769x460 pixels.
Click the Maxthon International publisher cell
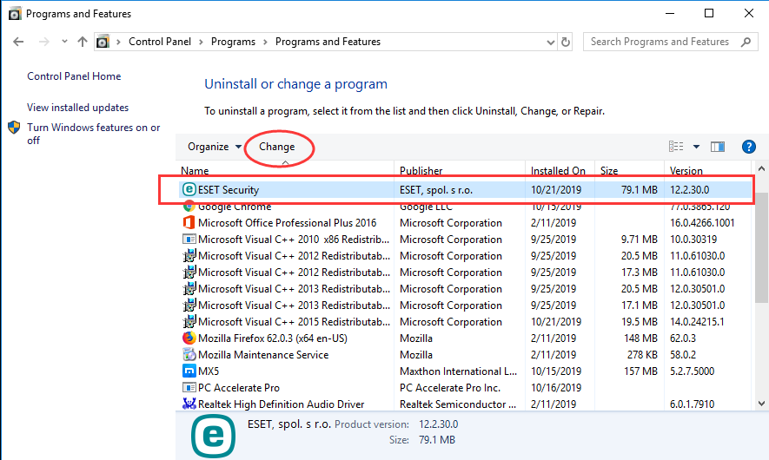[458, 371]
